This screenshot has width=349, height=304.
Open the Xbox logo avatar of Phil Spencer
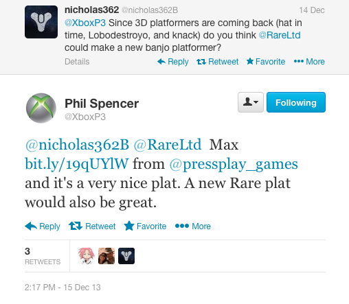(x=41, y=108)
